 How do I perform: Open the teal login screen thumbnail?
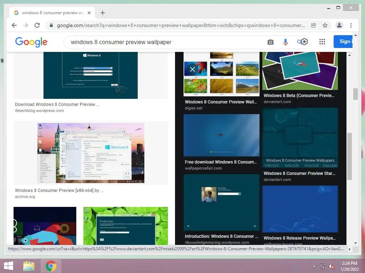click(x=221, y=202)
